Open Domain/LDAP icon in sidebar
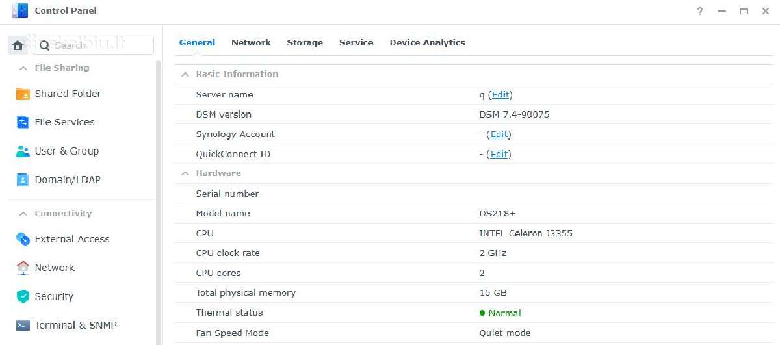The height and width of the screenshot is (345, 780). click(x=23, y=180)
